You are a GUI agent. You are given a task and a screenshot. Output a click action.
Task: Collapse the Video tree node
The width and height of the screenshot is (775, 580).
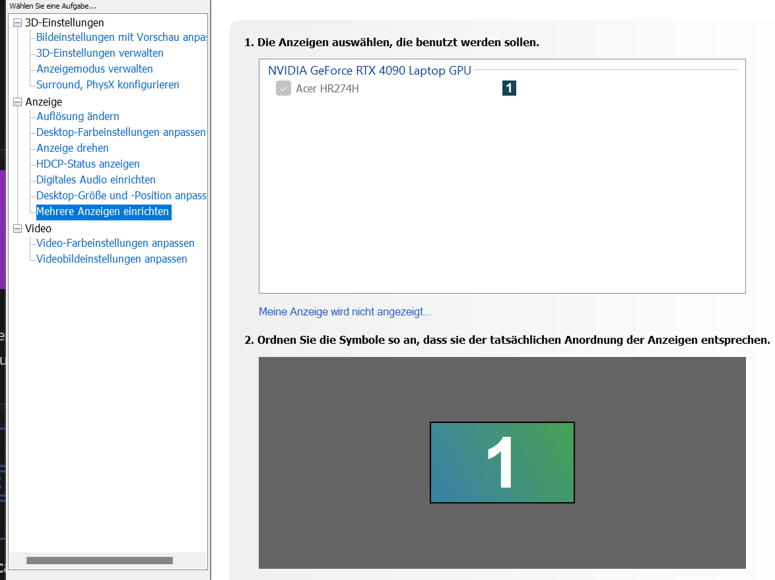point(17,228)
